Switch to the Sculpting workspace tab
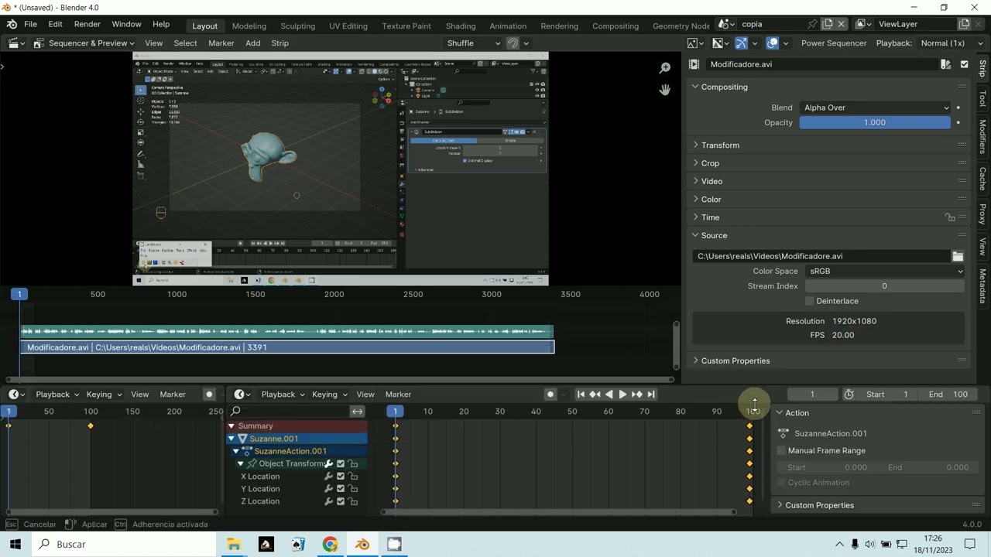The height and width of the screenshot is (557, 991). (297, 26)
